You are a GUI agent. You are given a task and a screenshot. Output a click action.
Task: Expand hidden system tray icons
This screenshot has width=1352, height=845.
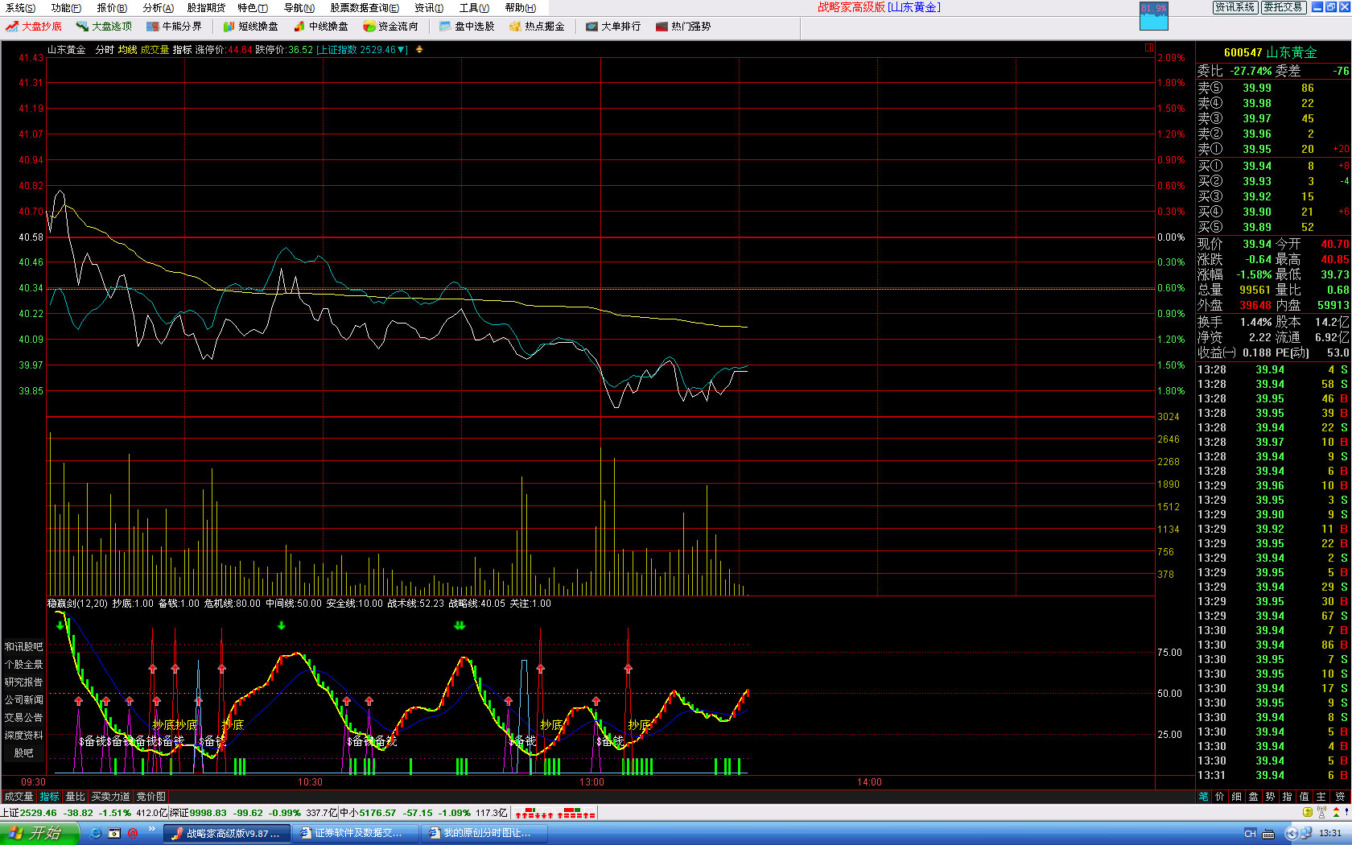point(1292,833)
